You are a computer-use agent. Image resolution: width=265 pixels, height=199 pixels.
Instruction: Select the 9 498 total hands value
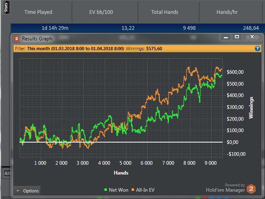[189, 28]
